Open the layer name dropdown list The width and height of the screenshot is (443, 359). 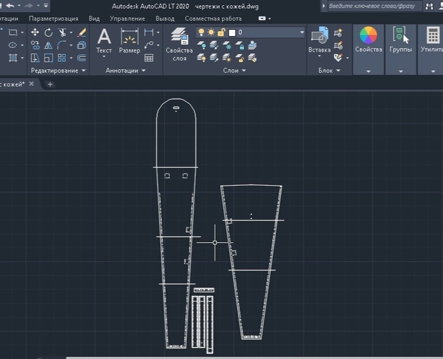pos(302,32)
